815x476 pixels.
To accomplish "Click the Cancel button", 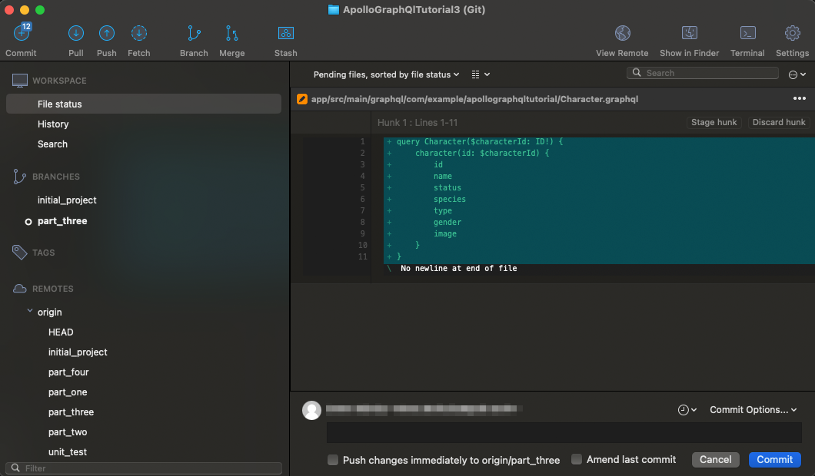I will [715, 459].
